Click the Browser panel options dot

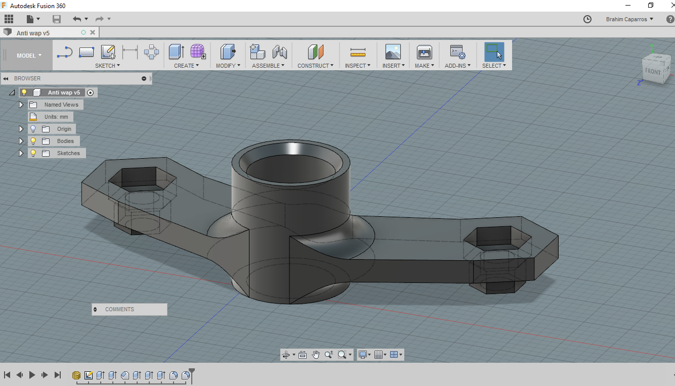(144, 78)
